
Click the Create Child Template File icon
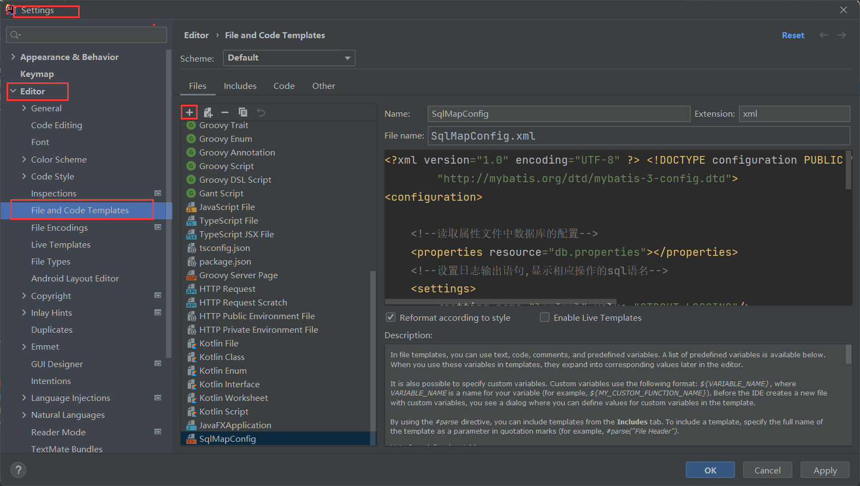coord(207,112)
